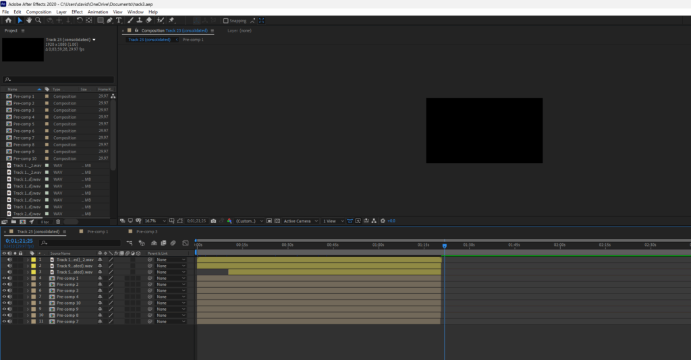Toggle the composition lock icon in viewer tab

click(136, 30)
